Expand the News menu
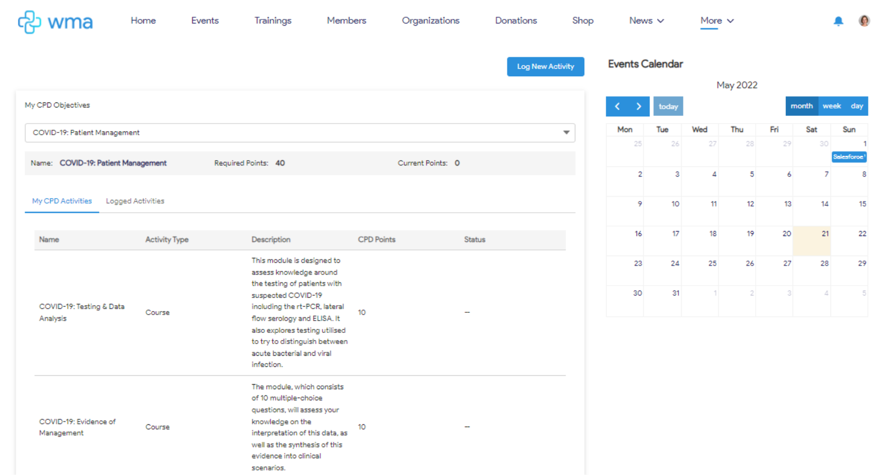 point(647,21)
